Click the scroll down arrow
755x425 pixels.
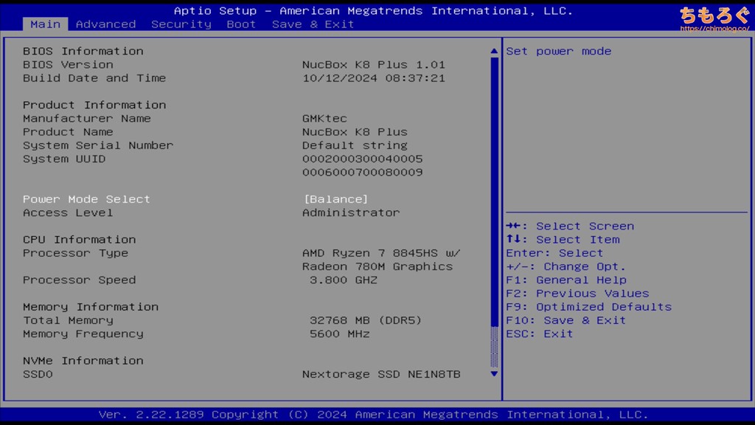pyautogui.click(x=494, y=373)
